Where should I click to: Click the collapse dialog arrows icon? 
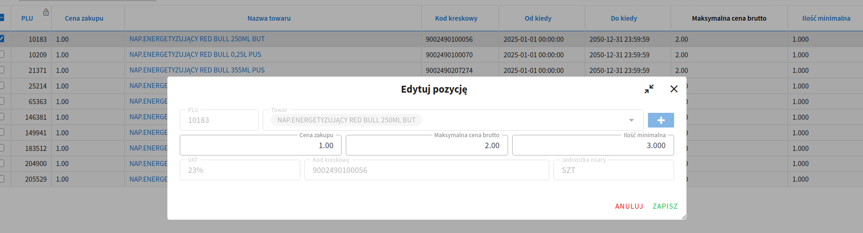pos(649,89)
